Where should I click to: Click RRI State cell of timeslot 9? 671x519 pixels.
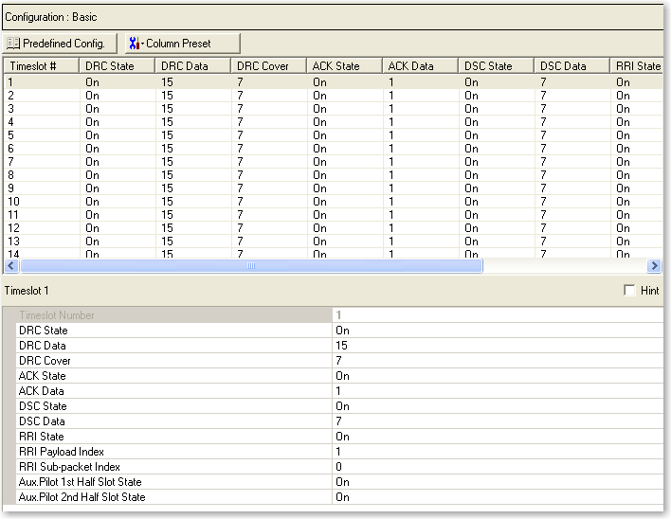[x=637, y=188]
